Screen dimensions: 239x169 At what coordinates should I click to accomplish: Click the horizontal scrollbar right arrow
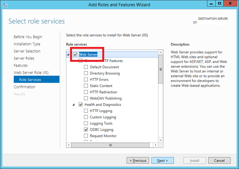point(156,145)
